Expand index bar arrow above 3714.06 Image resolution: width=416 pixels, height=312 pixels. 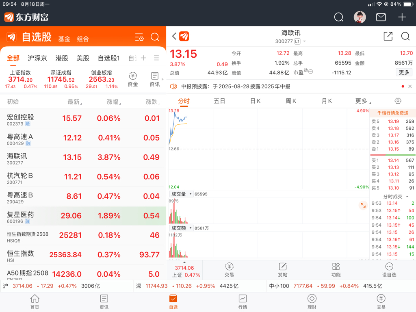[x=184, y=262]
